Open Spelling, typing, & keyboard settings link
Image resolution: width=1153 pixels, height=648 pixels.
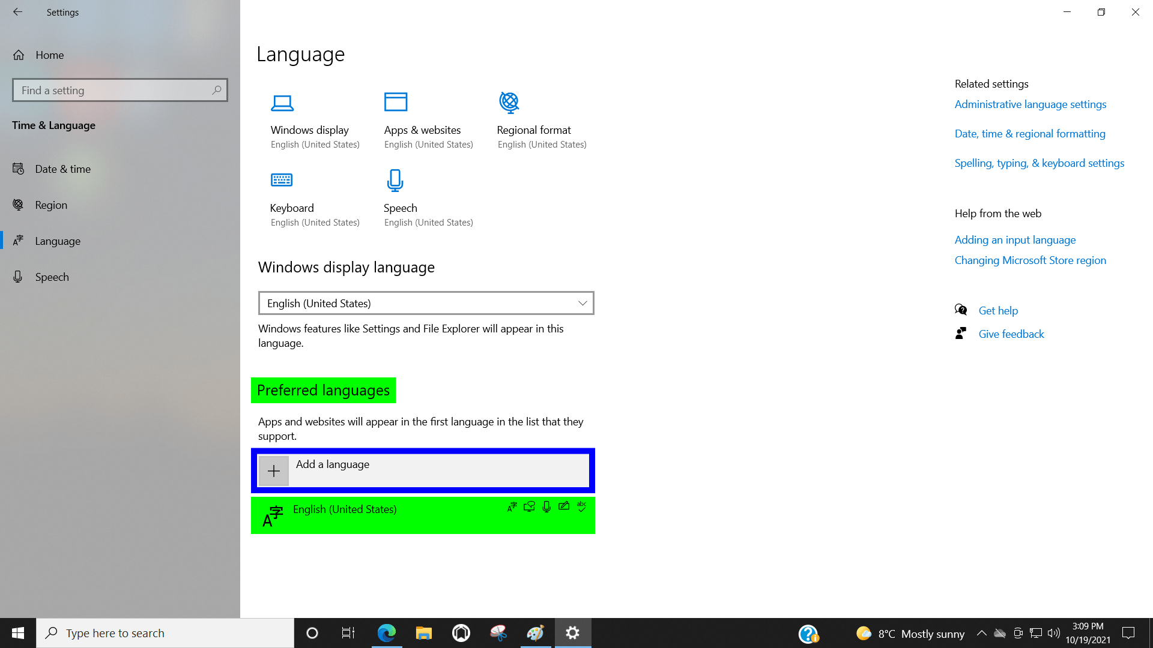click(x=1040, y=163)
